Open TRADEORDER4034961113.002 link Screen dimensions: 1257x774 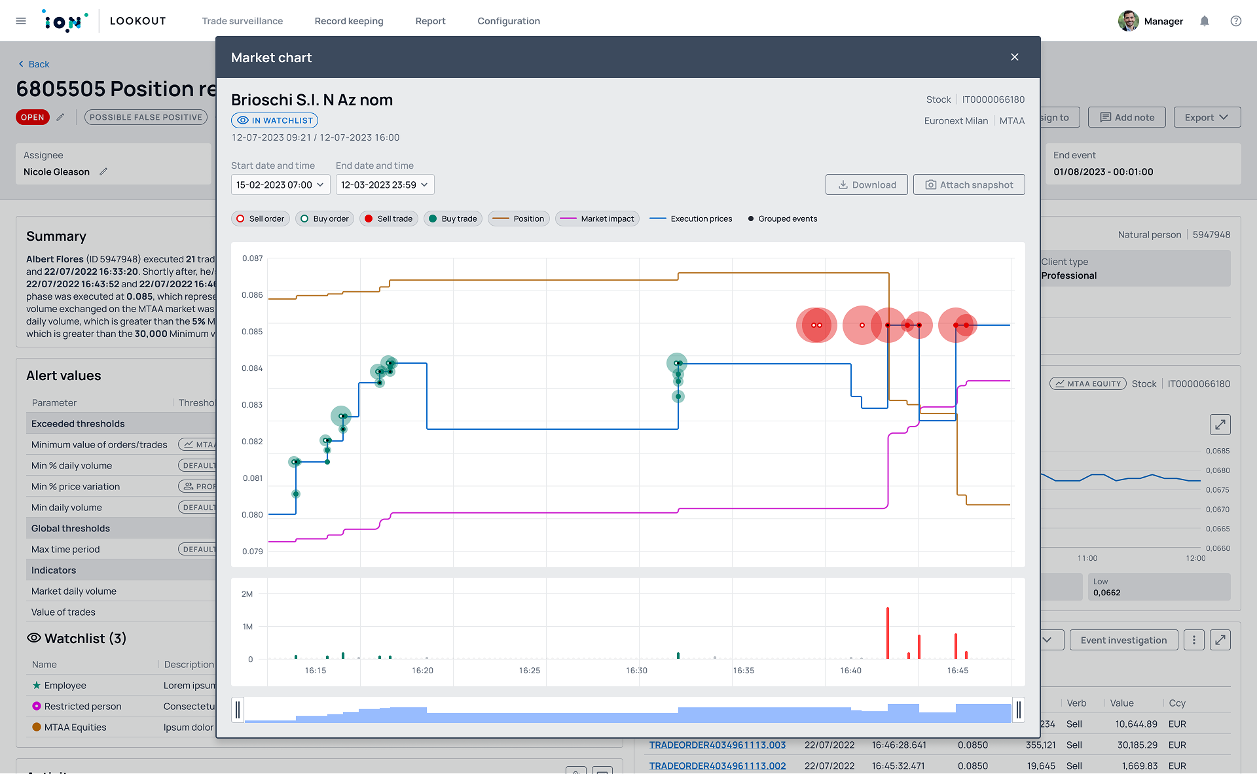tap(718, 765)
